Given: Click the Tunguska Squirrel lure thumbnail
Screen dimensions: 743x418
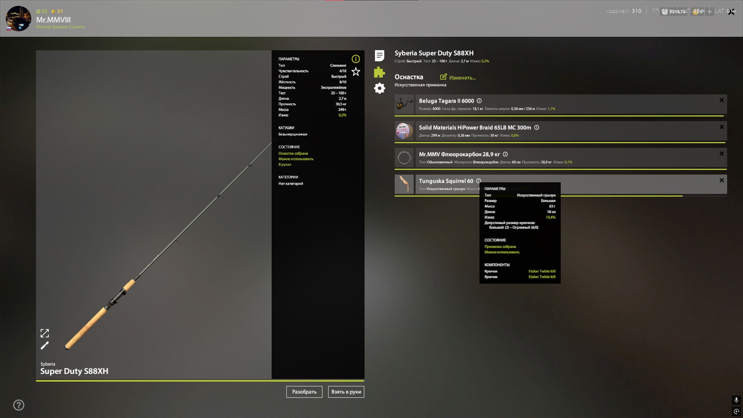Looking at the screenshot, I should pos(404,185).
